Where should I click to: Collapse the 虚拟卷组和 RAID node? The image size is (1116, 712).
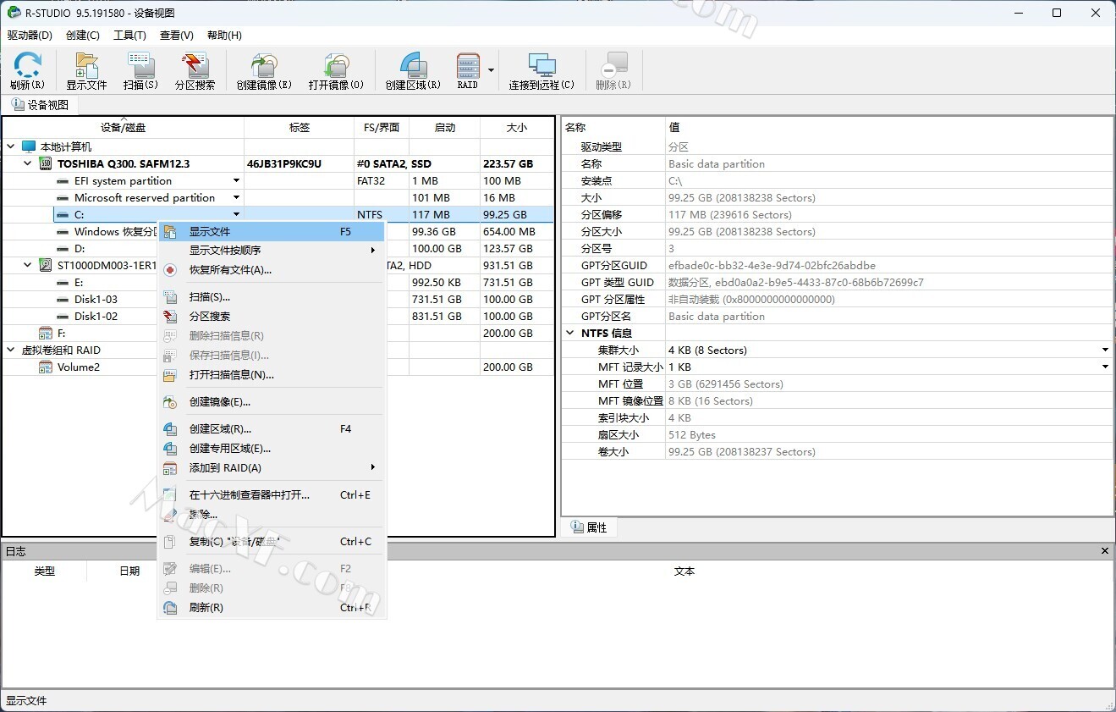11,350
